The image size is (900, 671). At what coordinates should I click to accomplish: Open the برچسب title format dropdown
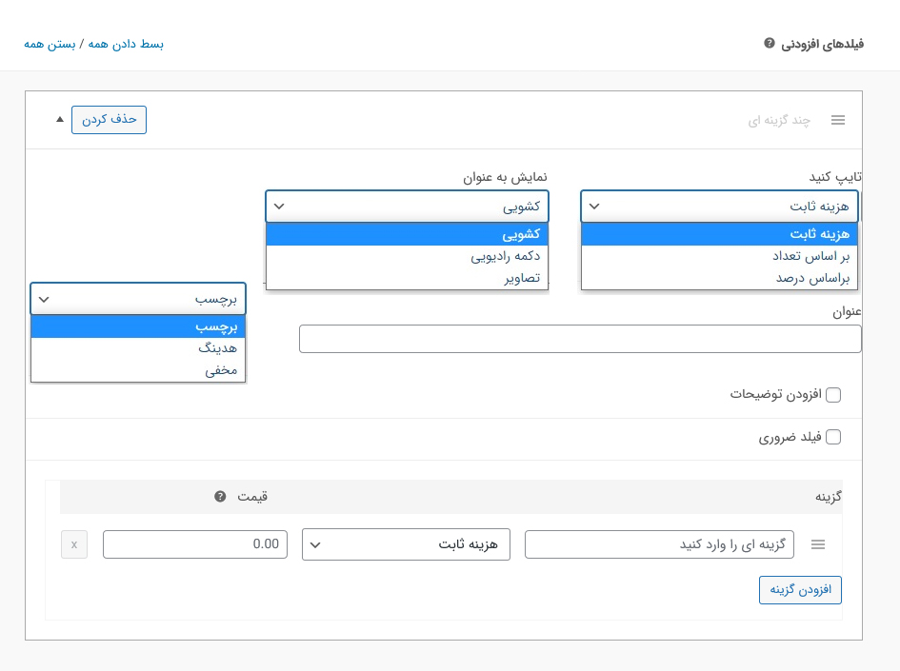click(x=138, y=298)
